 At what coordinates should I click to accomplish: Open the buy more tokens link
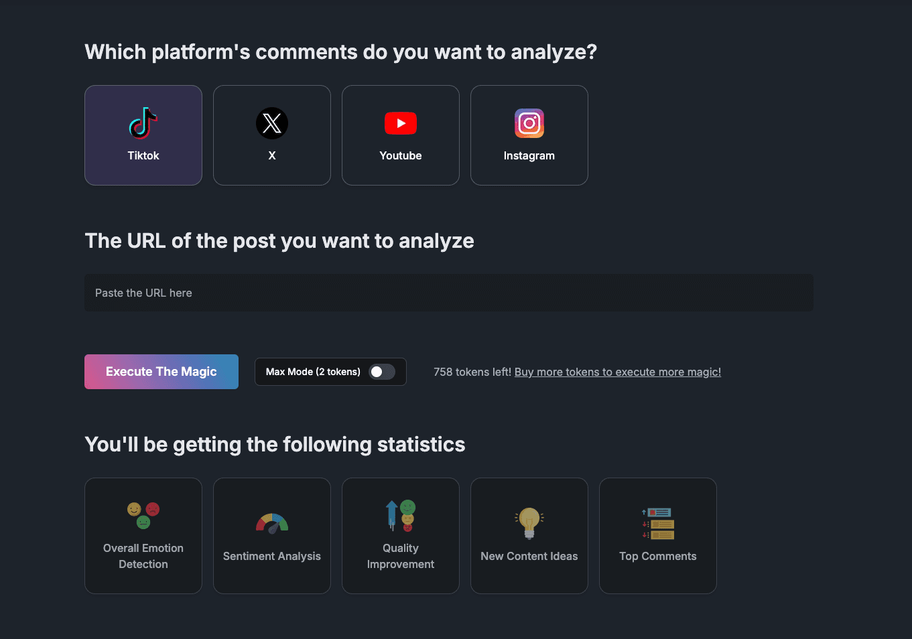click(x=617, y=372)
